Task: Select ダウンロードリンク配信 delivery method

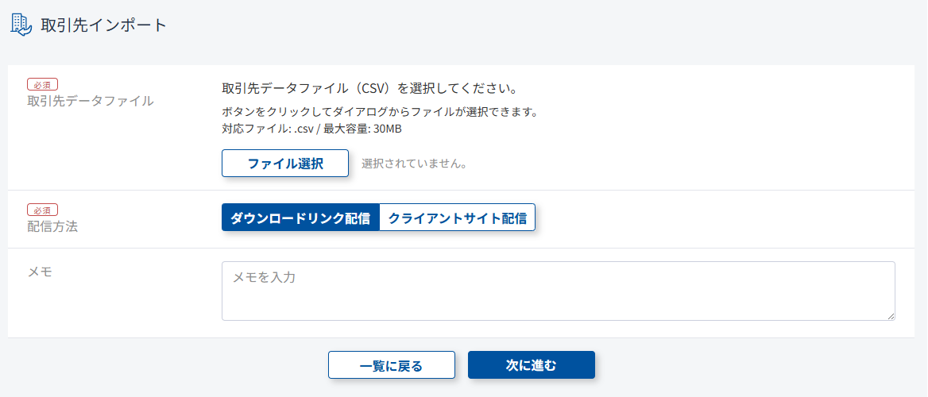Action: tap(300, 218)
